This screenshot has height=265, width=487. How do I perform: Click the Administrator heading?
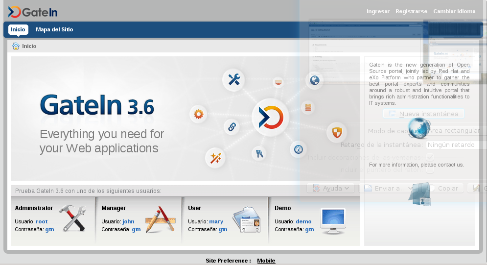[x=34, y=208]
